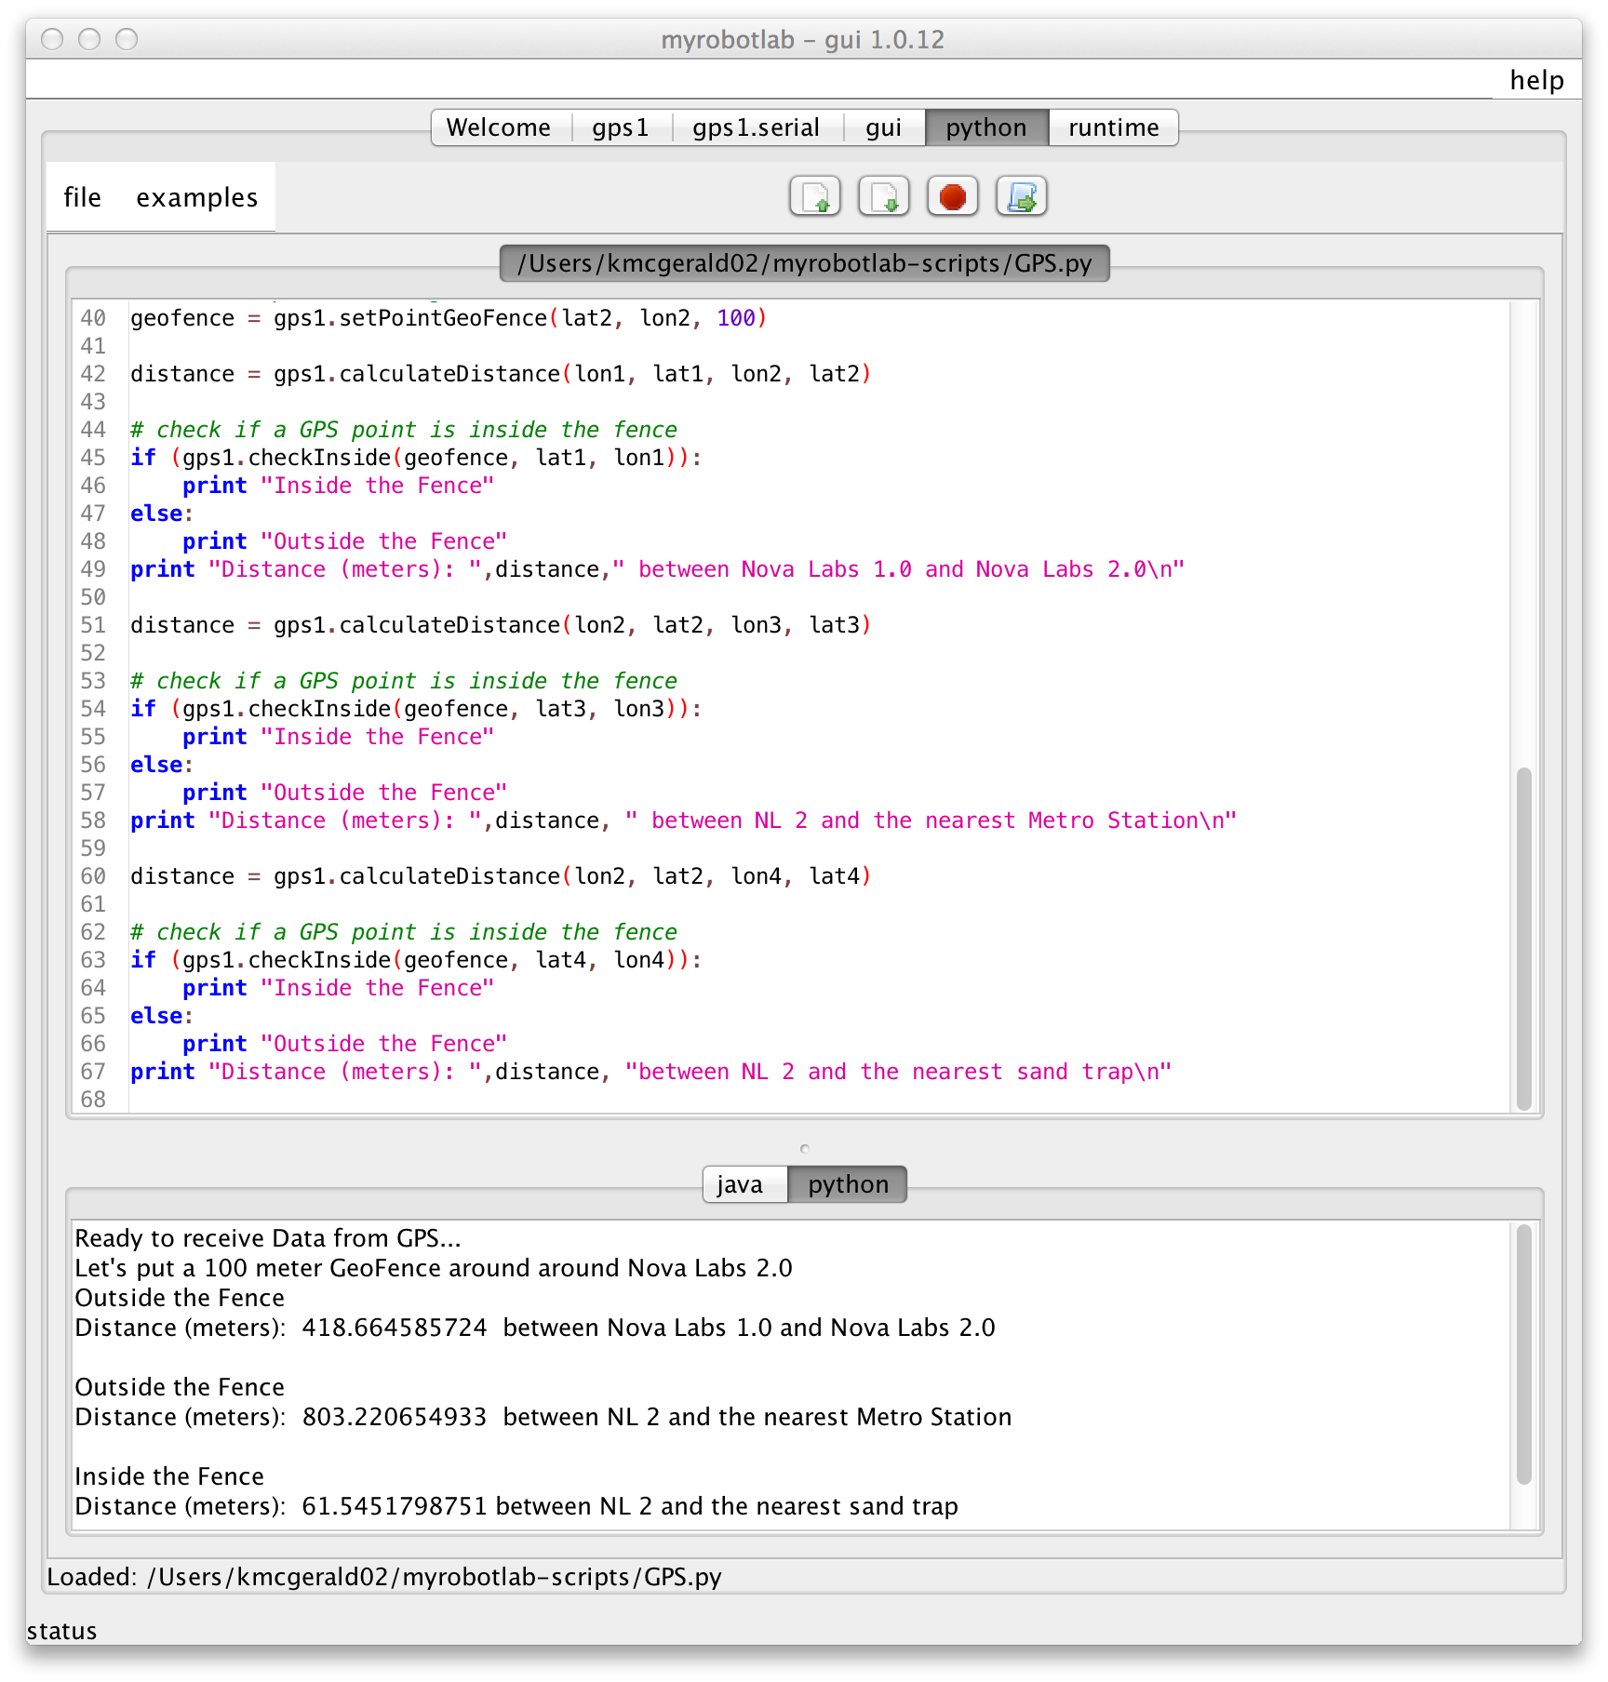Image resolution: width=1608 pixels, height=1682 pixels.
Task: Show the python console output tab
Action: (848, 1184)
